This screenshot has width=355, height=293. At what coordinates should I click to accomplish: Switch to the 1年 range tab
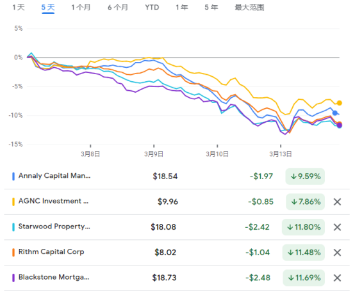pos(182,8)
